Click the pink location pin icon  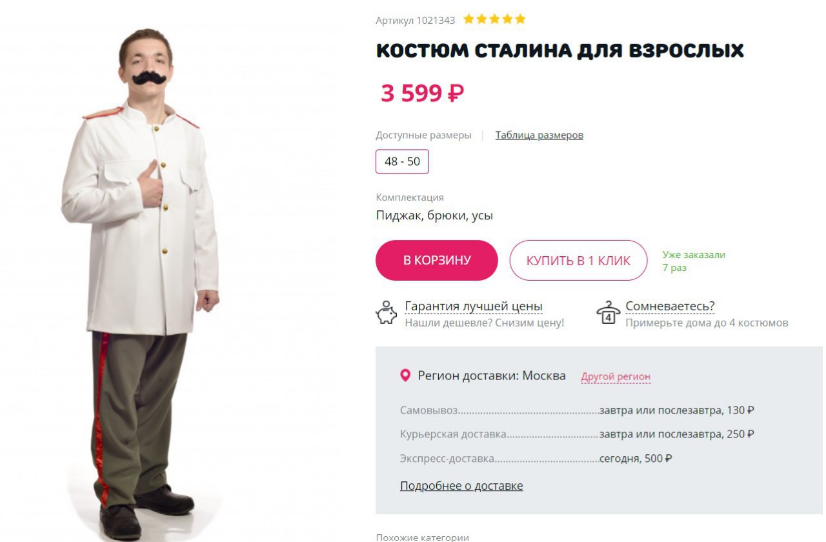[405, 376]
